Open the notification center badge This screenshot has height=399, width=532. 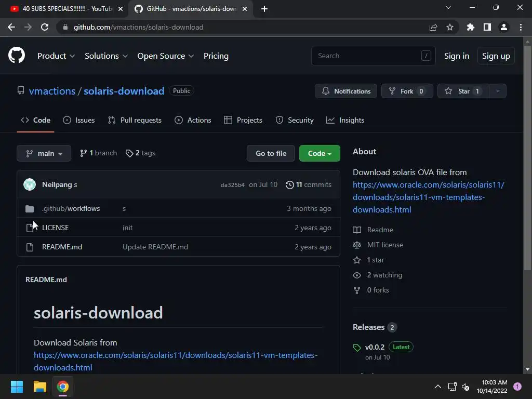pyautogui.click(x=517, y=387)
